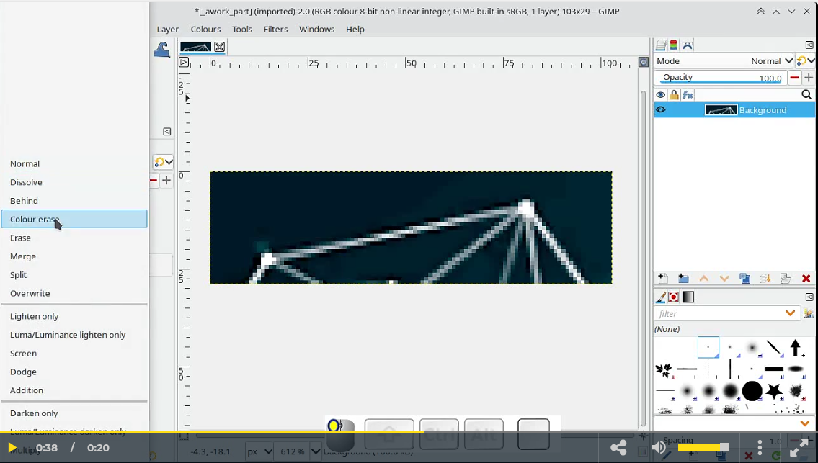The width and height of the screenshot is (818, 463).
Task: Open tool options mode group switcher dropdown
Action: (164, 162)
